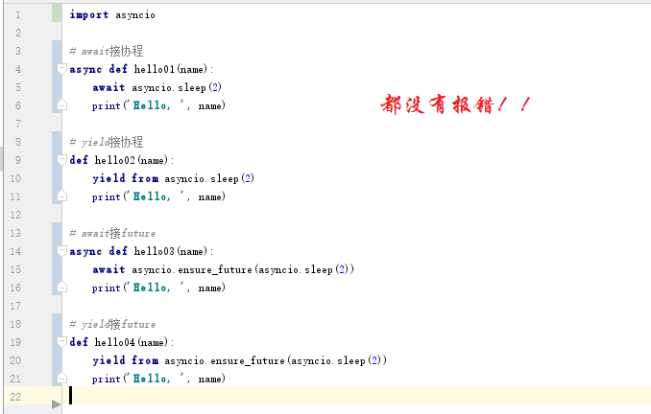Screen dimensions: 651x414
Task: Collapse the hello02 function fold marker
Action: point(61,160)
